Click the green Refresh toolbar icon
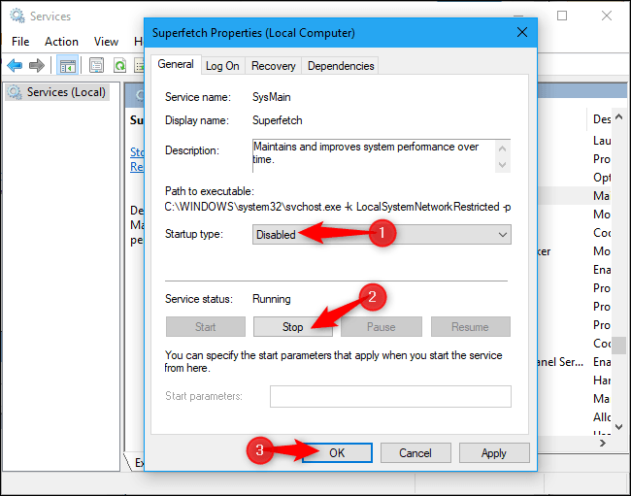This screenshot has height=496, width=631. (x=119, y=65)
